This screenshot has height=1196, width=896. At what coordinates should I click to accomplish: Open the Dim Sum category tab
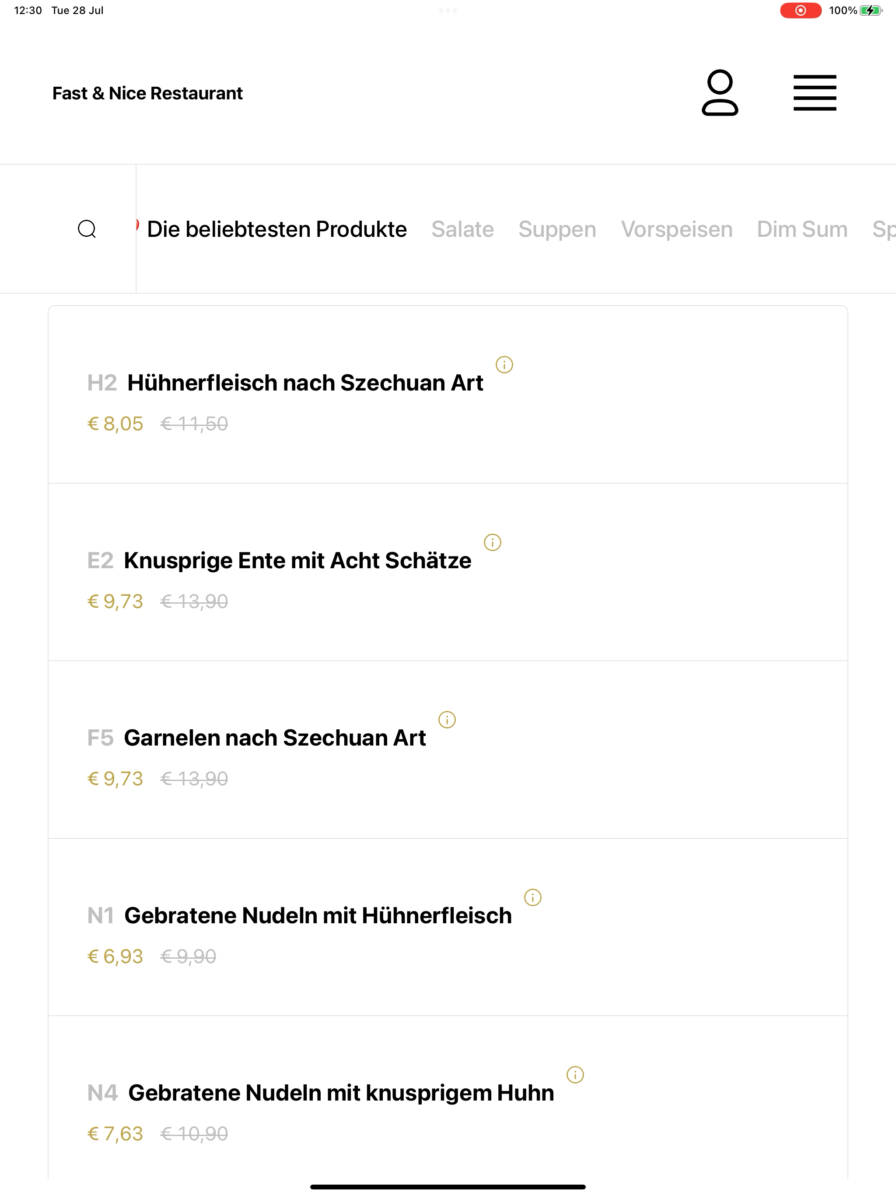(x=802, y=229)
